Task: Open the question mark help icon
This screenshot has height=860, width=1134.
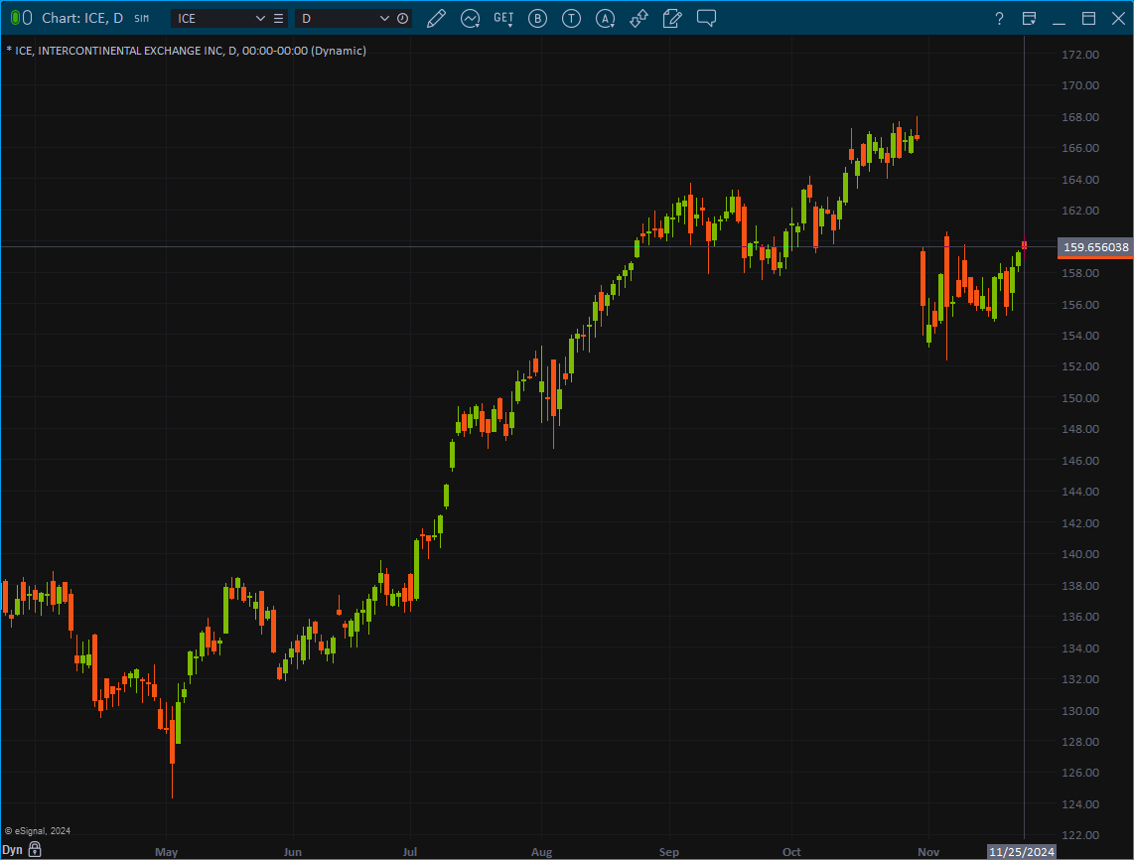Action: 1000,19
